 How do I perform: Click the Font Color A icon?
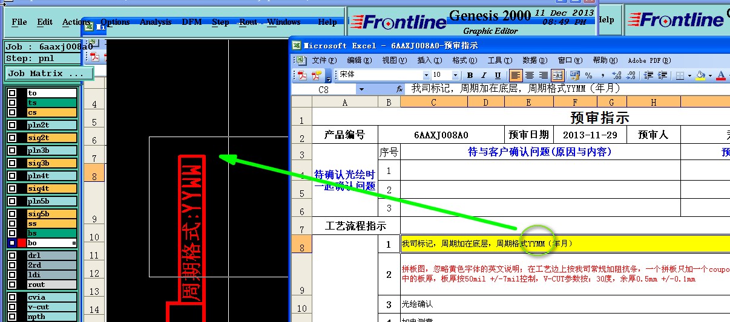720,76
